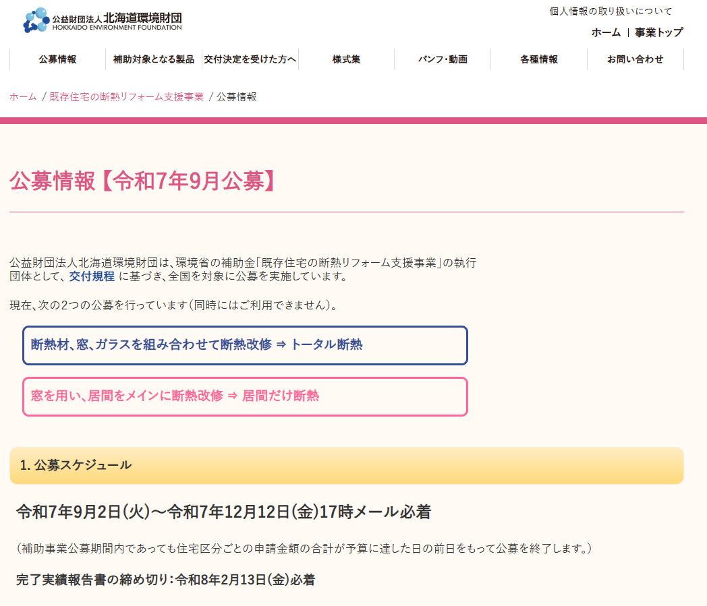Open the お問い合わせ menu item
This screenshot has height=606, width=707.
tap(635, 59)
